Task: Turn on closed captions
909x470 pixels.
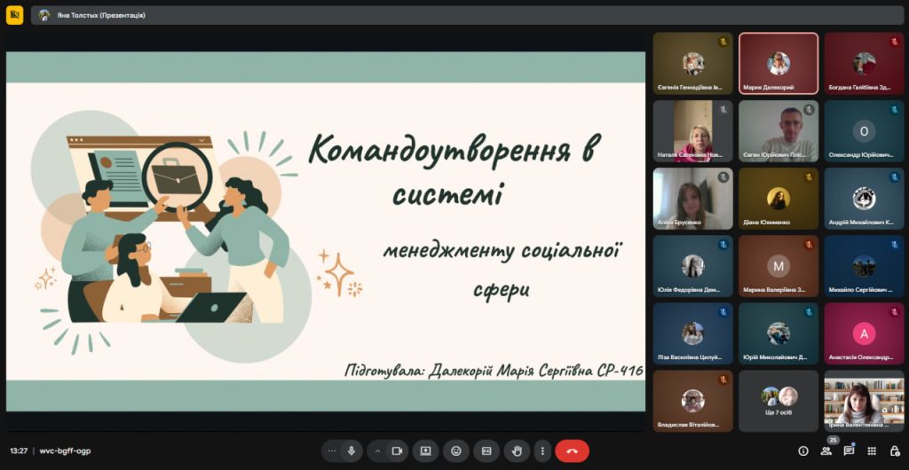Action: coord(486,450)
